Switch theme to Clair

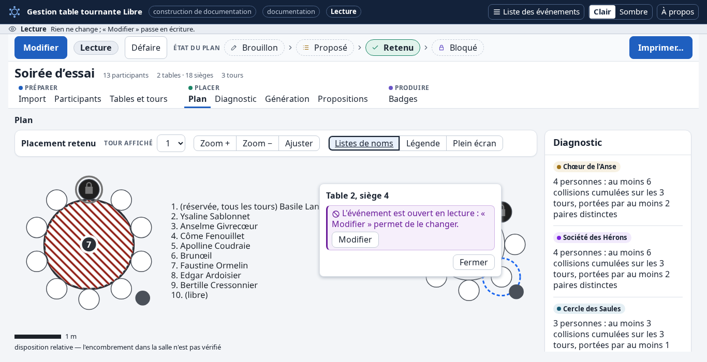click(602, 12)
